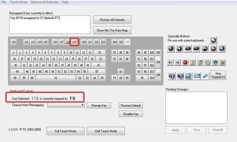Image resolution: width=237 pixels, height=142 pixels.
Task: Click the red browser Stop icon
Action: [x=185, y=63]
